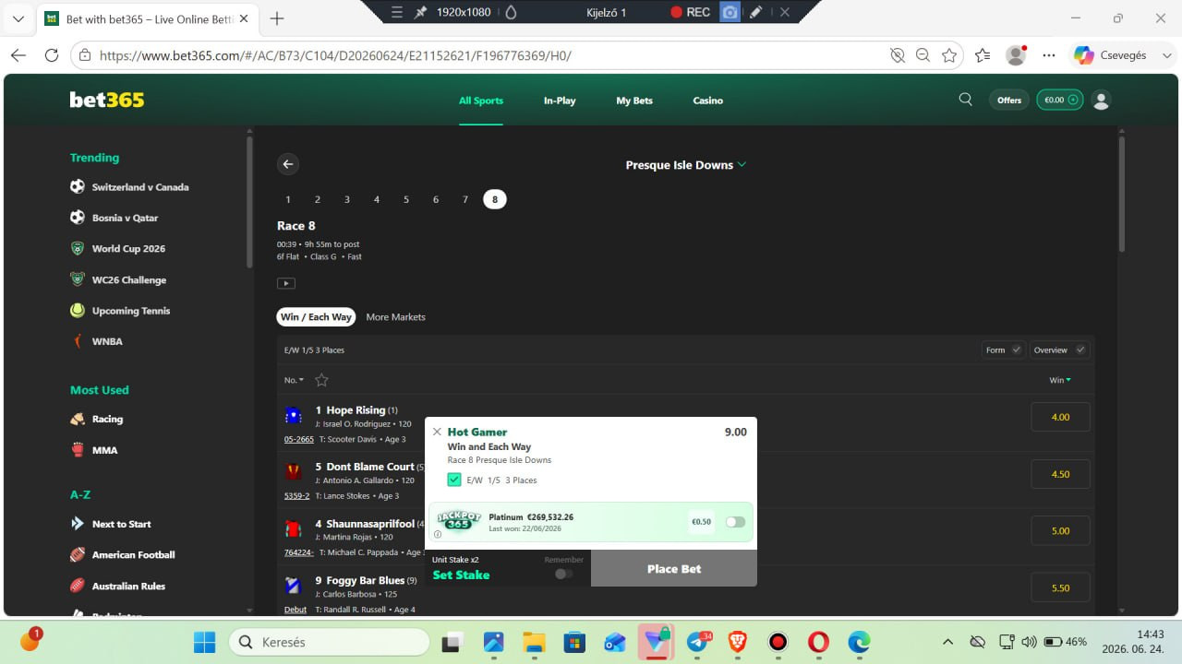Open the Casino tab

pyautogui.click(x=708, y=101)
